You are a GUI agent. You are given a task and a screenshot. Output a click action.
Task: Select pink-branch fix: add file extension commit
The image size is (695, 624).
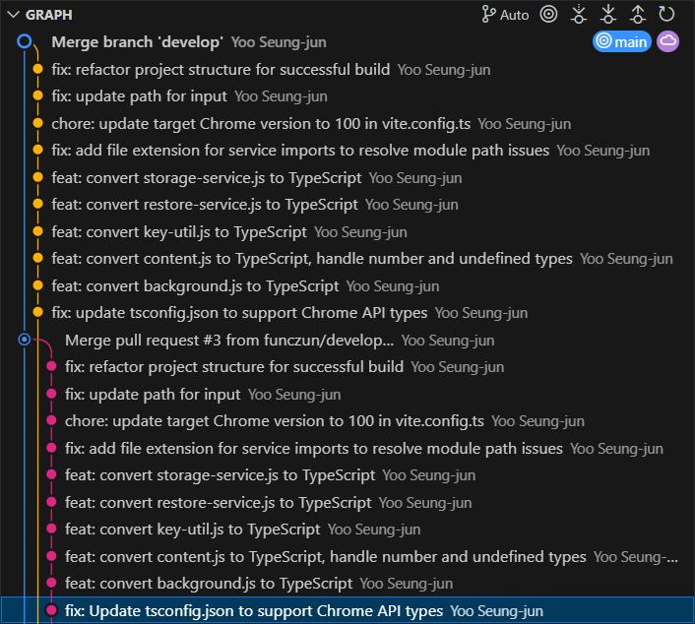click(x=347, y=448)
